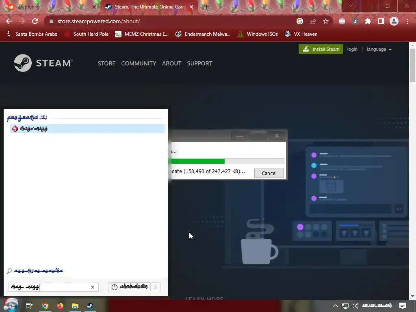Share this page via the share icon
The height and width of the screenshot is (312, 416).
click(x=313, y=21)
